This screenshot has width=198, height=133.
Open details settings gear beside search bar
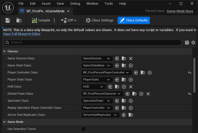193,43
